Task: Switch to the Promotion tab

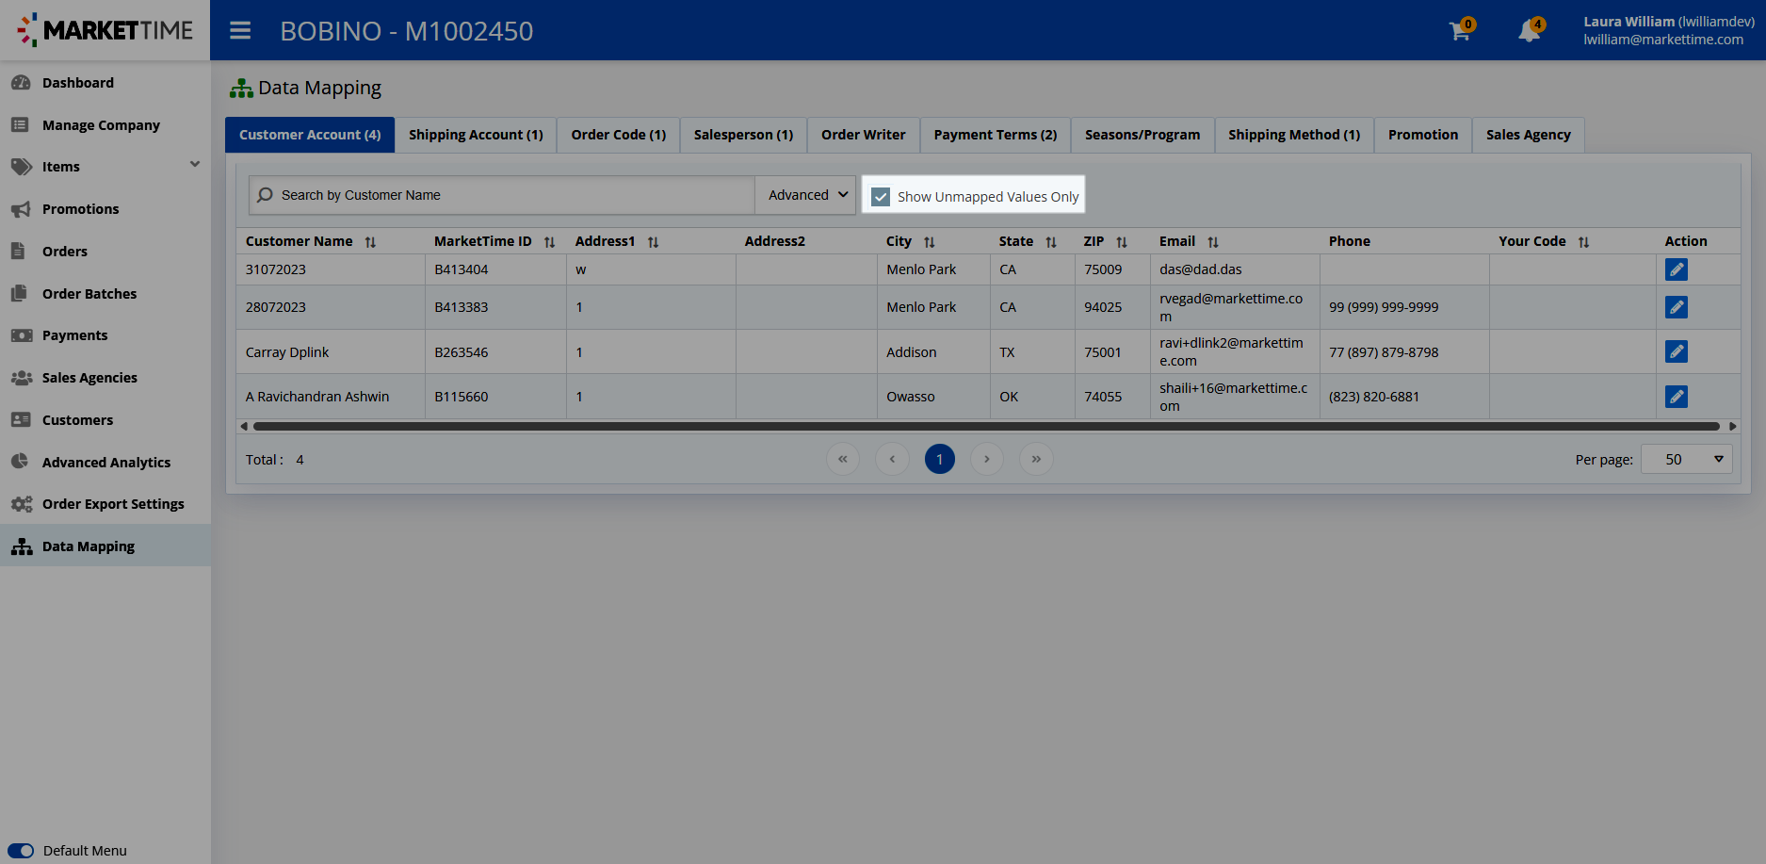Action: click(1423, 135)
